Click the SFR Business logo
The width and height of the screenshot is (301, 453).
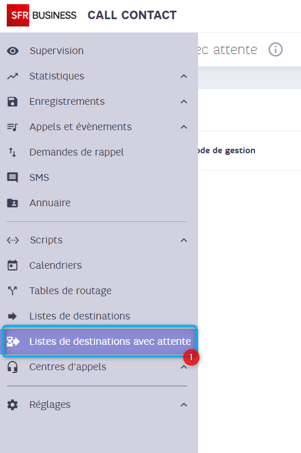point(42,15)
